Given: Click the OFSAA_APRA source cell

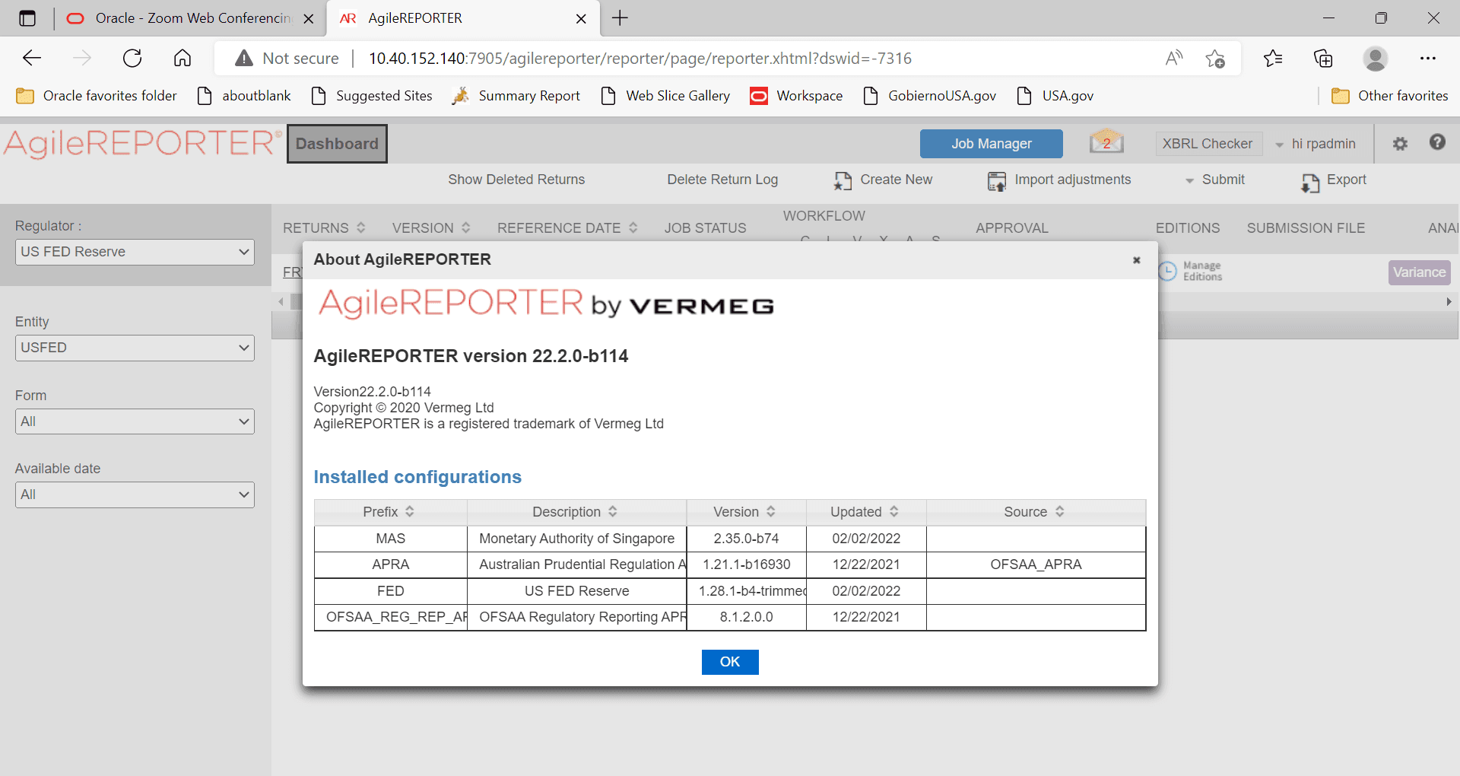Looking at the screenshot, I should [1036, 565].
